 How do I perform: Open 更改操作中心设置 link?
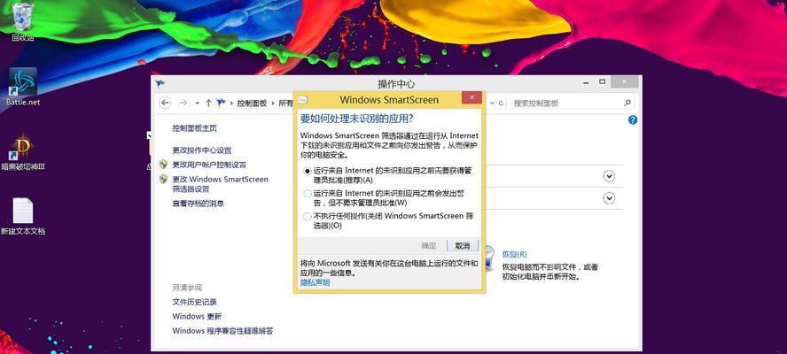202,150
